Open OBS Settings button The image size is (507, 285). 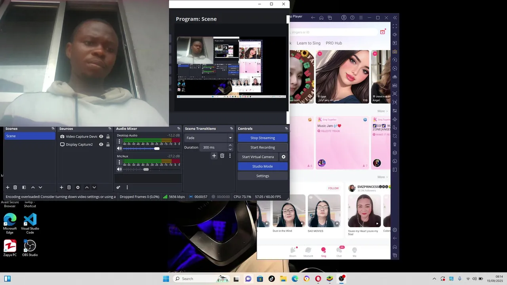[x=263, y=176]
